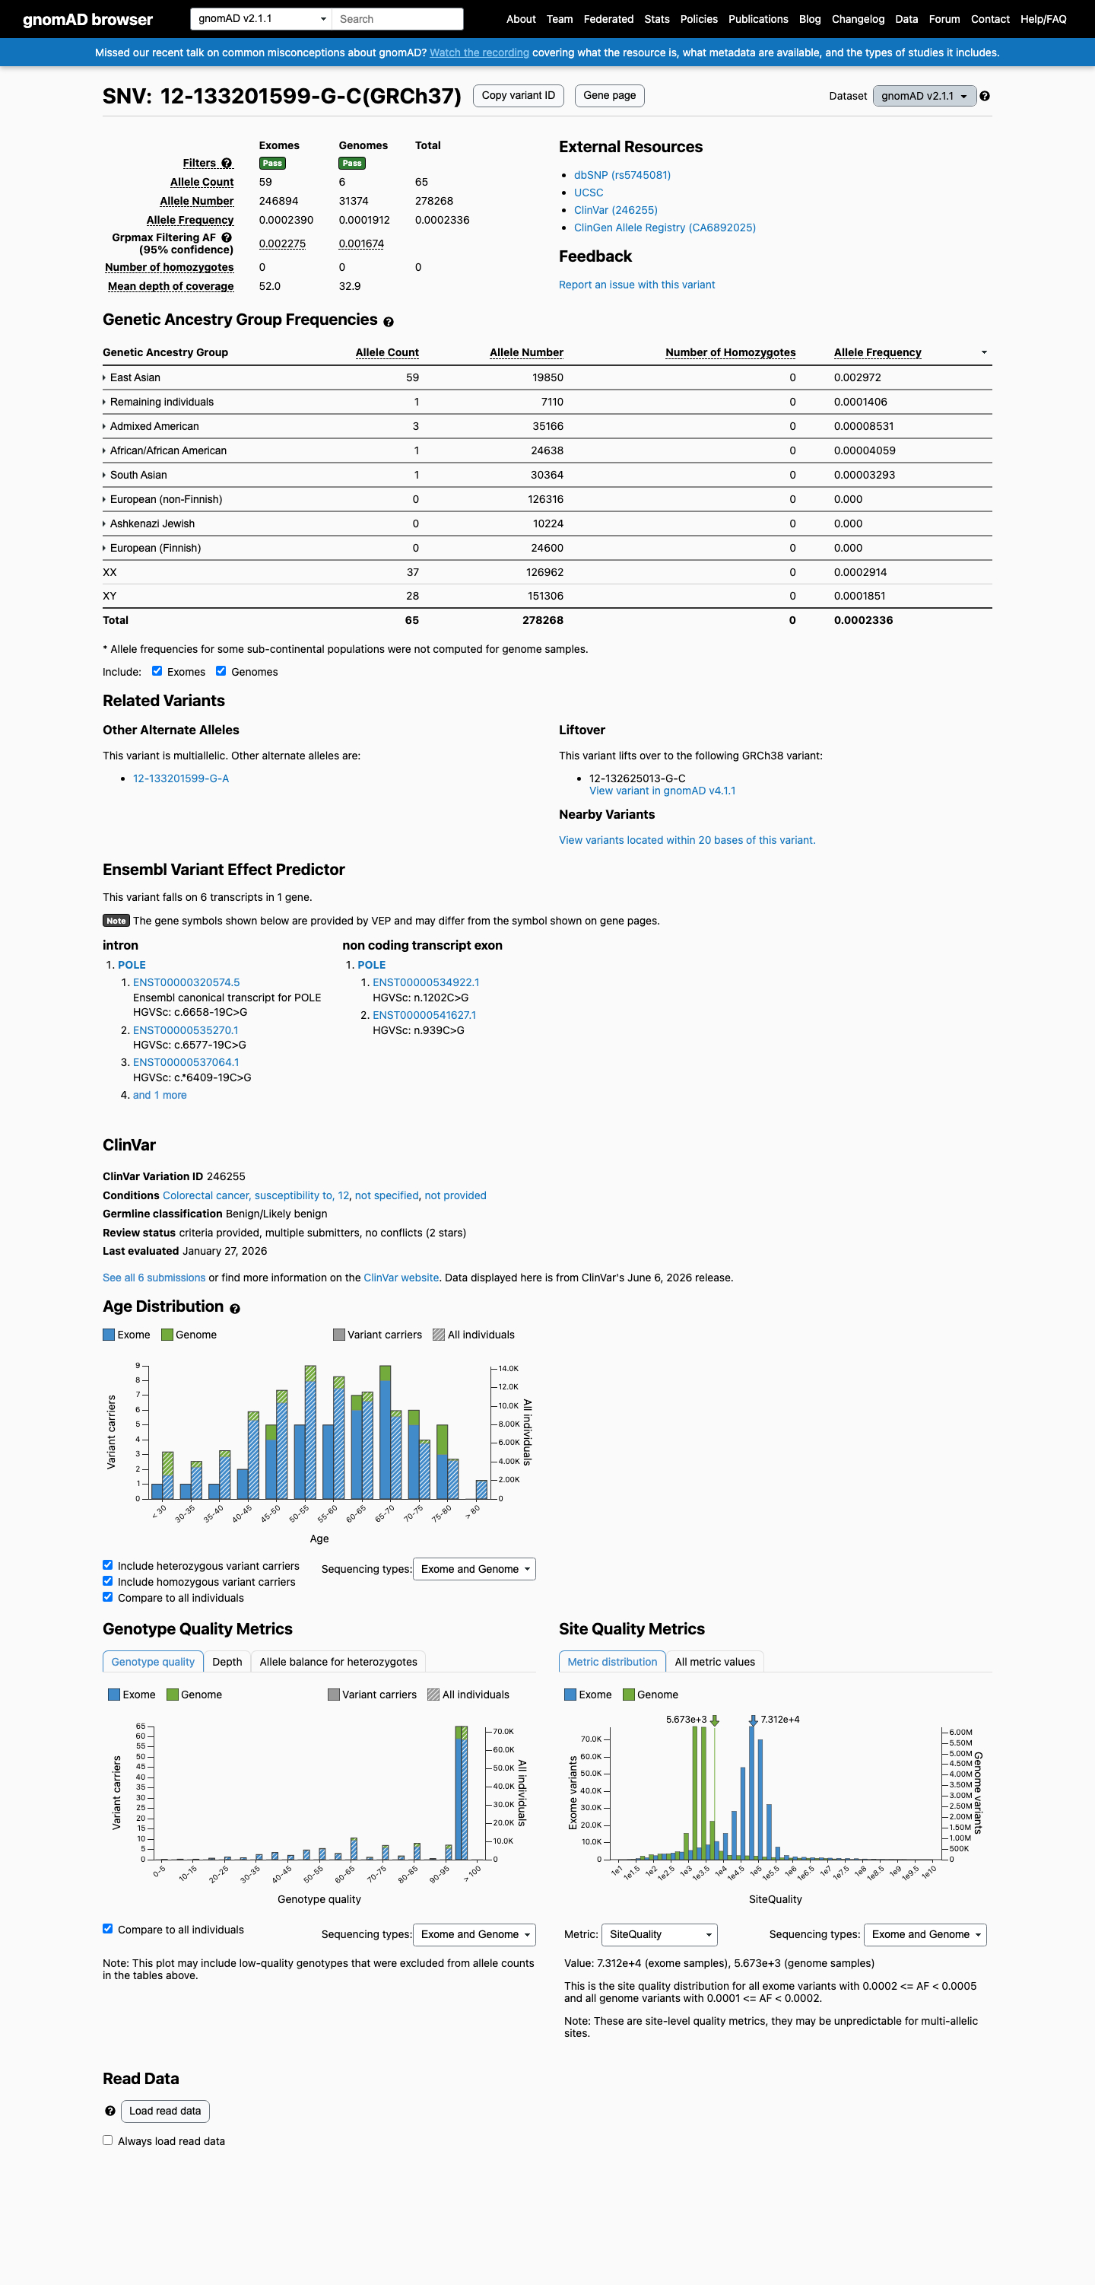Open the About menu item

522,18
